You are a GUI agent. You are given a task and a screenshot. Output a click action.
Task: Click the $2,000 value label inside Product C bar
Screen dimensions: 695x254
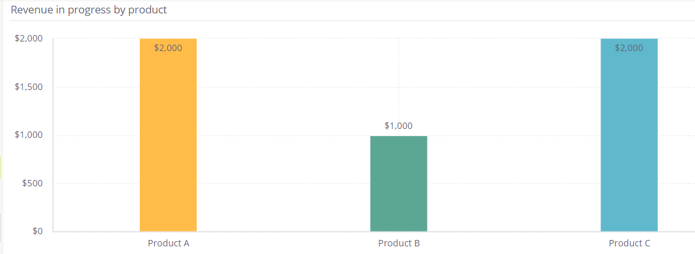click(629, 49)
